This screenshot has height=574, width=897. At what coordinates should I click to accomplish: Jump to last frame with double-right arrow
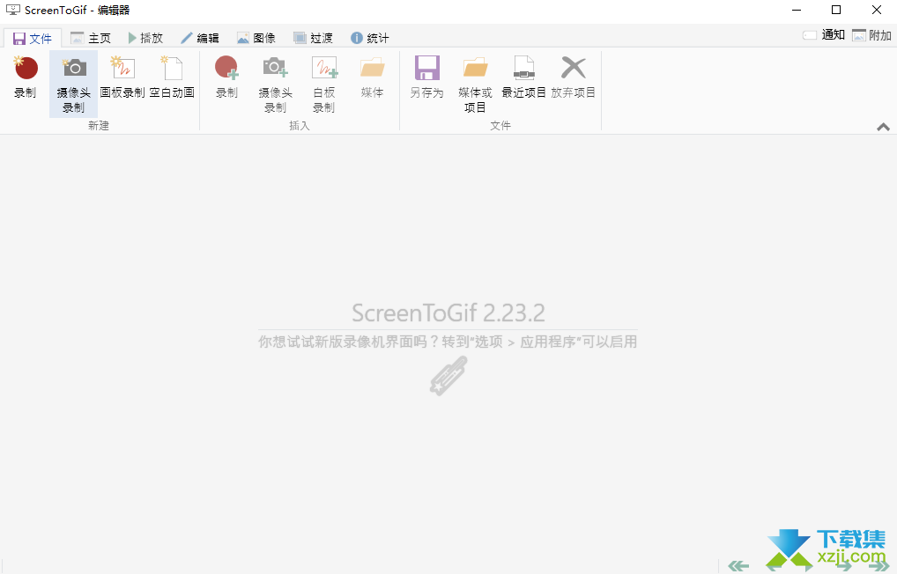pyautogui.click(x=878, y=566)
